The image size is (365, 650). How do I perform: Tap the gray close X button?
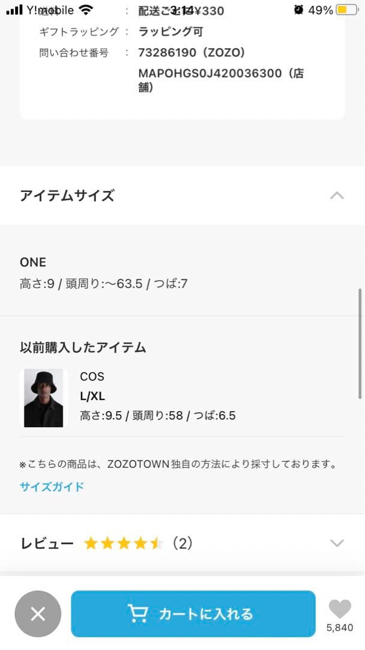[38, 614]
